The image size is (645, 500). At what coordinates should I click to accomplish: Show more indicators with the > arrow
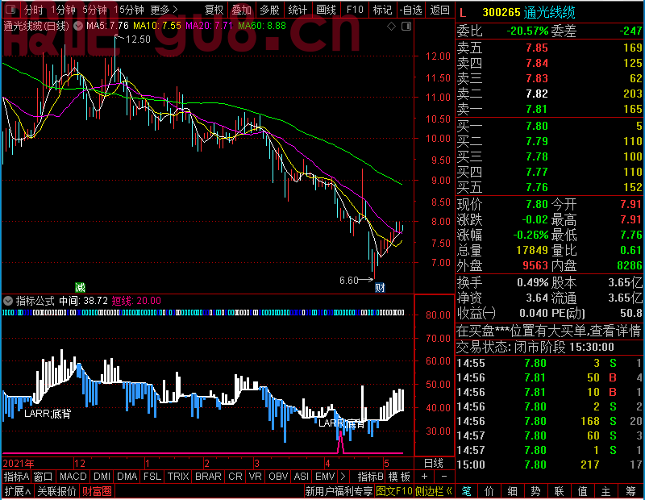343,477
